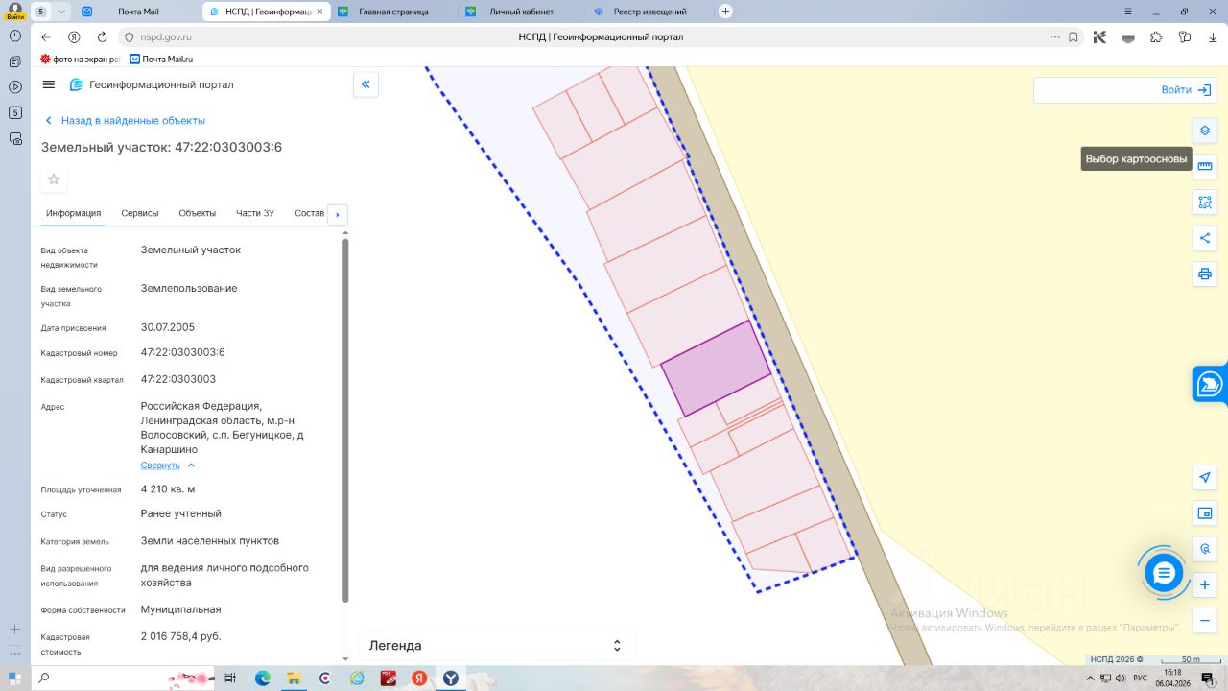Open the Почта Mail.ru bookmark
The height and width of the screenshot is (691, 1228).
coord(161,60)
